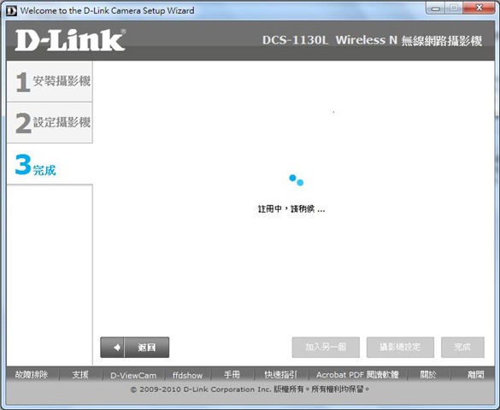
Task: Click the D-Link logo in header
Action: click(70, 40)
